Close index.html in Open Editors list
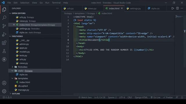Viewport: 186px width, 104px height. [14, 25]
